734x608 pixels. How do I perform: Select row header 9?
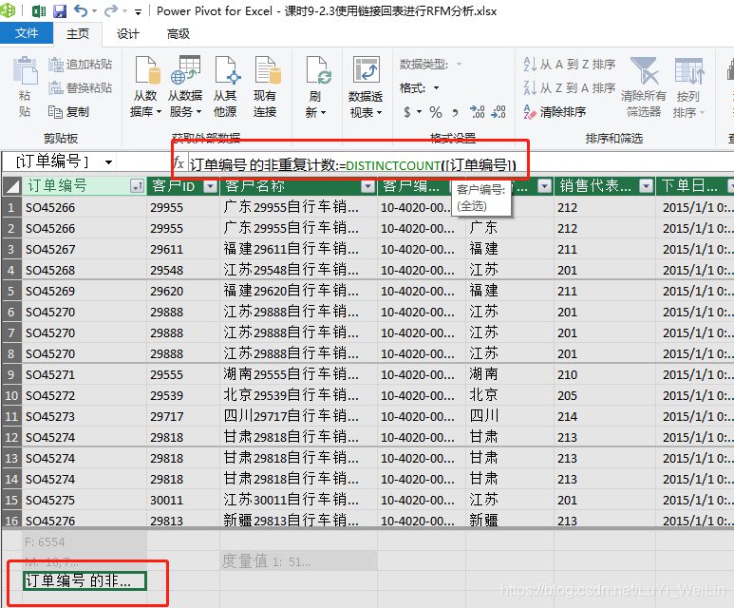[x=11, y=374]
